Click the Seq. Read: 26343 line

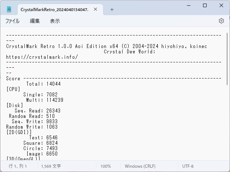(x=37, y=111)
